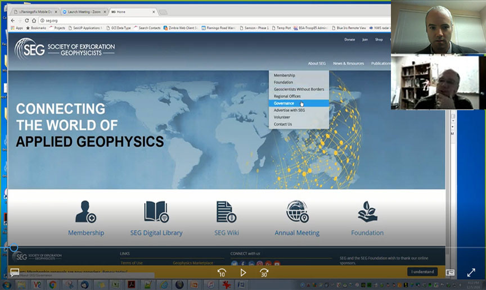
Task: Open the Bookmarks star folder
Action: 36,28
